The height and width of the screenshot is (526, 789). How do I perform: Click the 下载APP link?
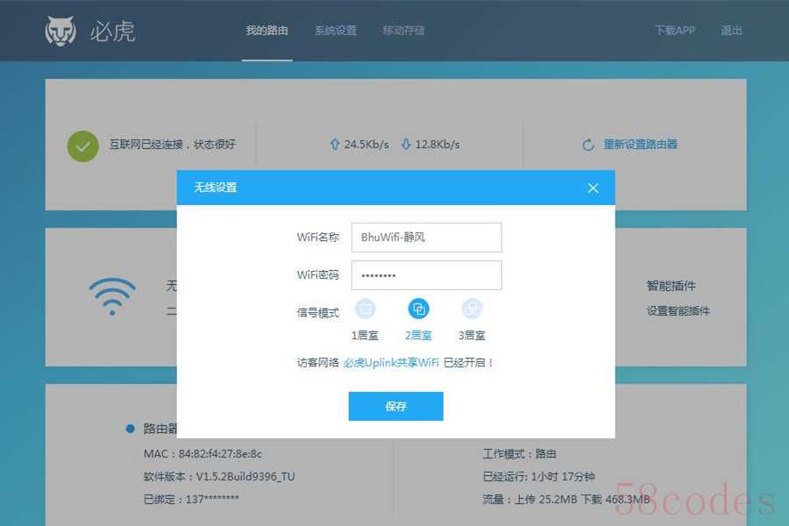(674, 31)
